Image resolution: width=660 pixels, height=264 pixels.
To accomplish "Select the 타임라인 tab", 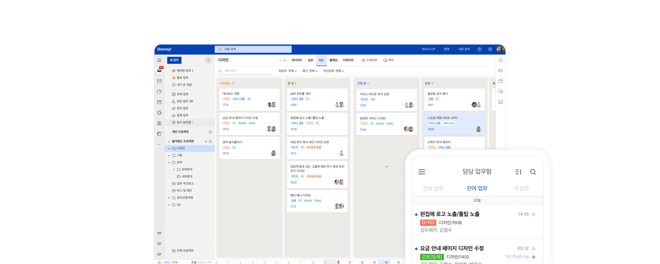I will [x=348, y=60].
